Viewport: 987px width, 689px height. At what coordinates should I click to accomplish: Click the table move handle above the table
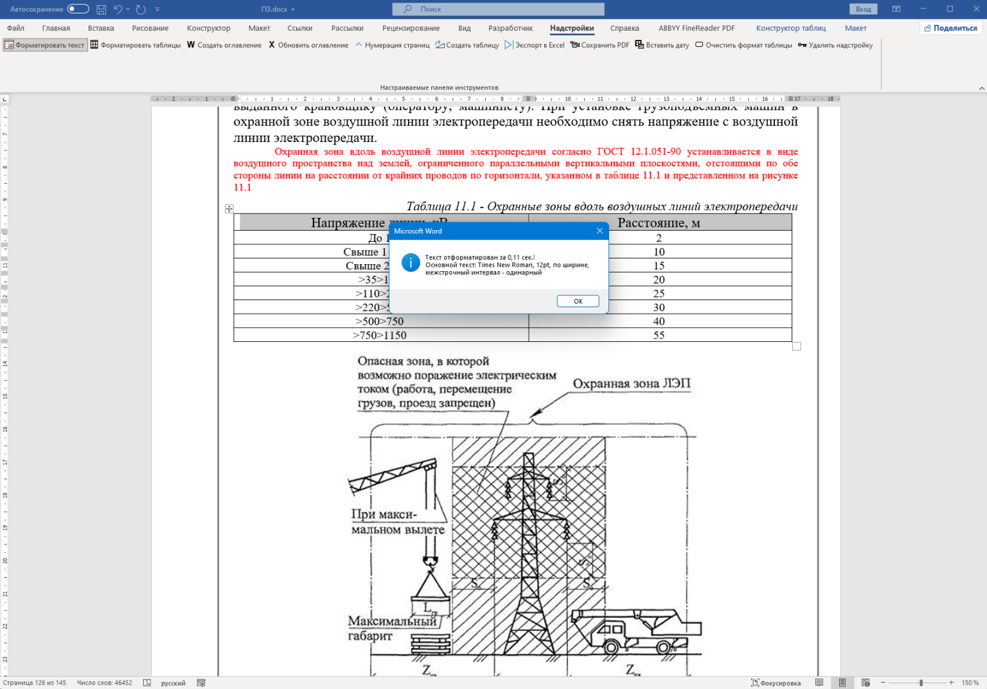click(229, 209)
